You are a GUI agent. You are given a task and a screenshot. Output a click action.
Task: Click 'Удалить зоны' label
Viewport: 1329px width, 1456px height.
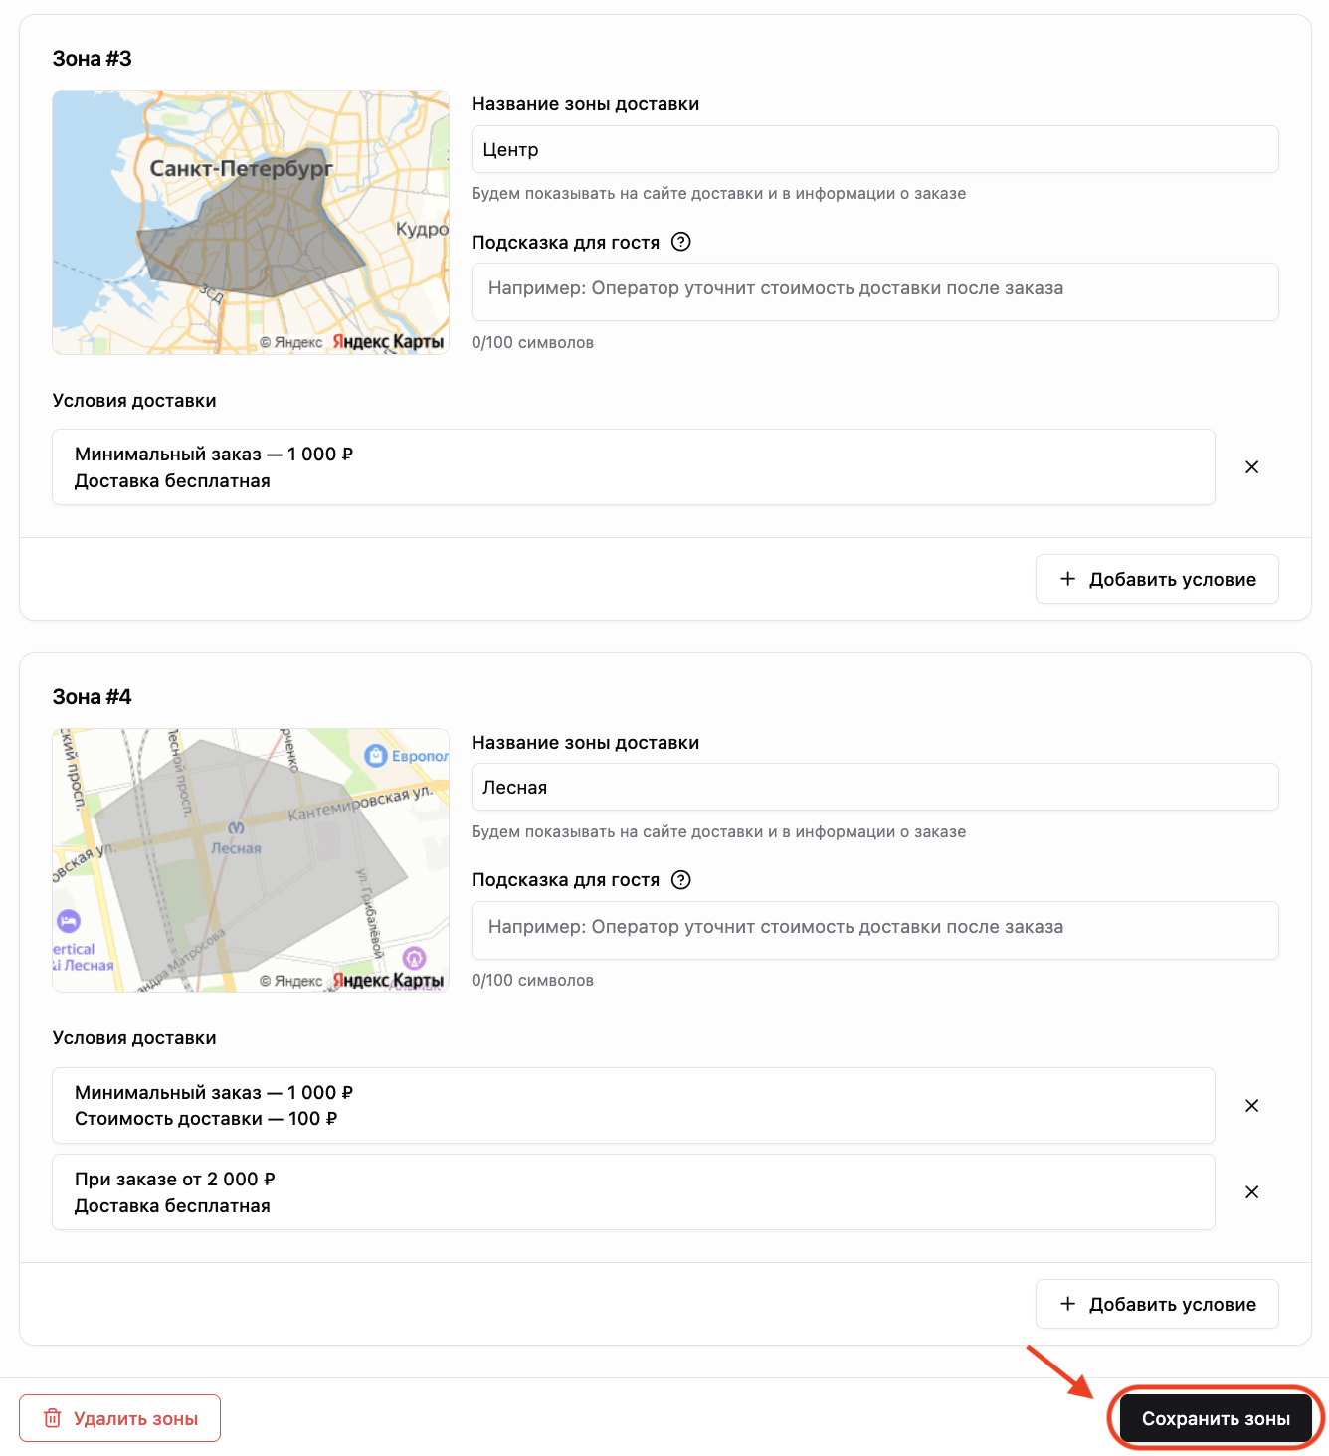pos(135,1418)
